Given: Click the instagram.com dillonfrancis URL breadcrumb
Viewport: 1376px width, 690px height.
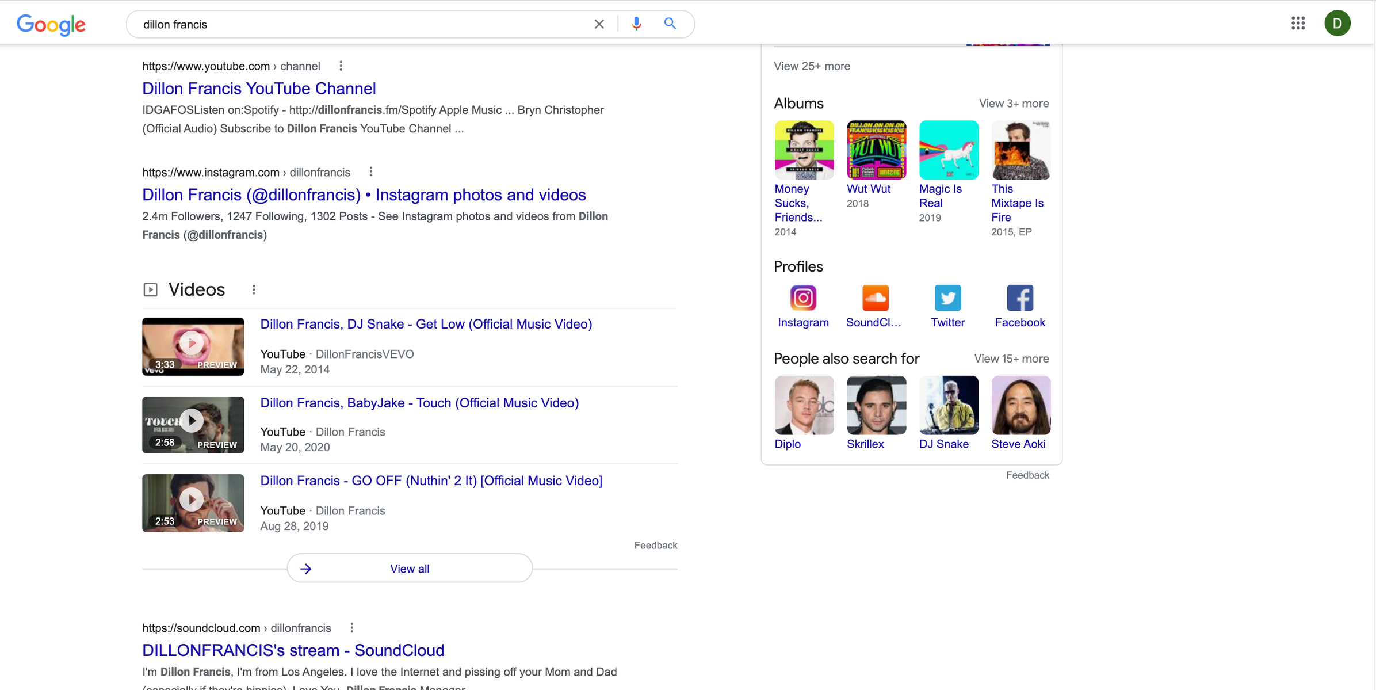Looking at the screenshot, I should (246, 172).
